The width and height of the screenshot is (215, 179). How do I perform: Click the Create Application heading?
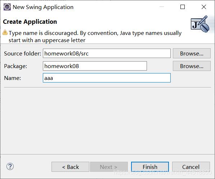click(30, 22)
